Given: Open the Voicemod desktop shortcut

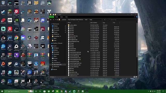Looking at the screenshot, I should click(x=10, y=3).
